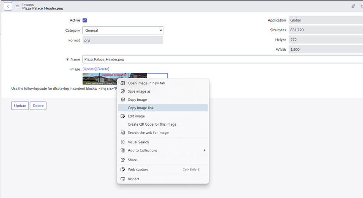363x198 pixels.
Task: Choose Inspect from the context menu
Action: [163, 179]
